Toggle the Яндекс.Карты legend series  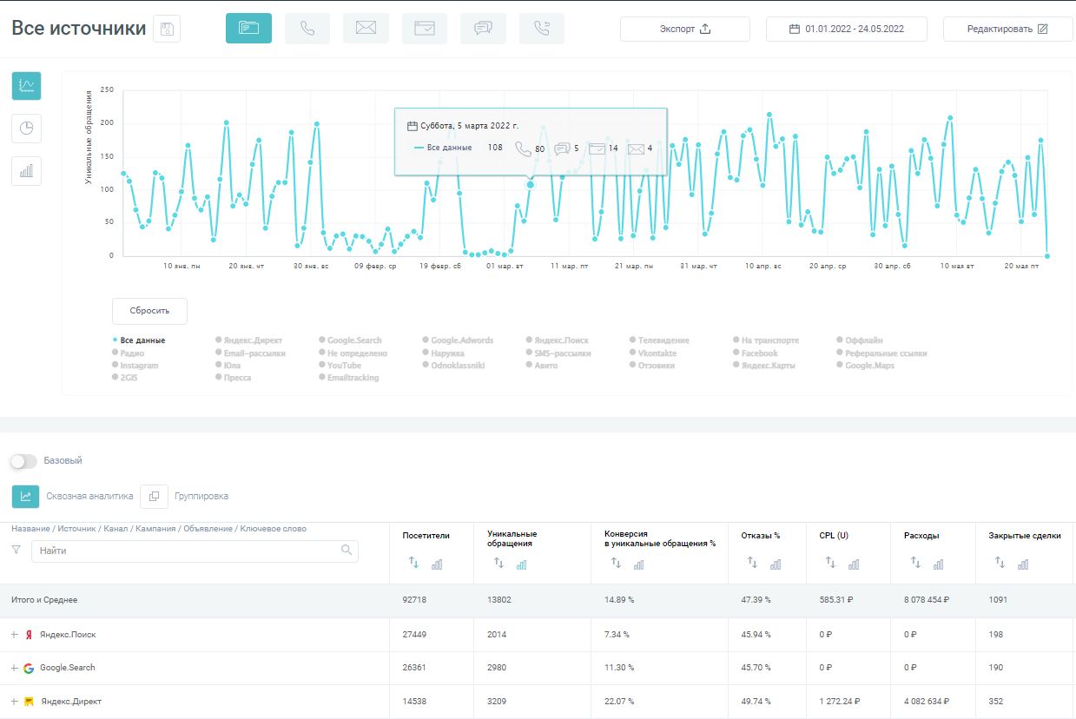point(763,366)
